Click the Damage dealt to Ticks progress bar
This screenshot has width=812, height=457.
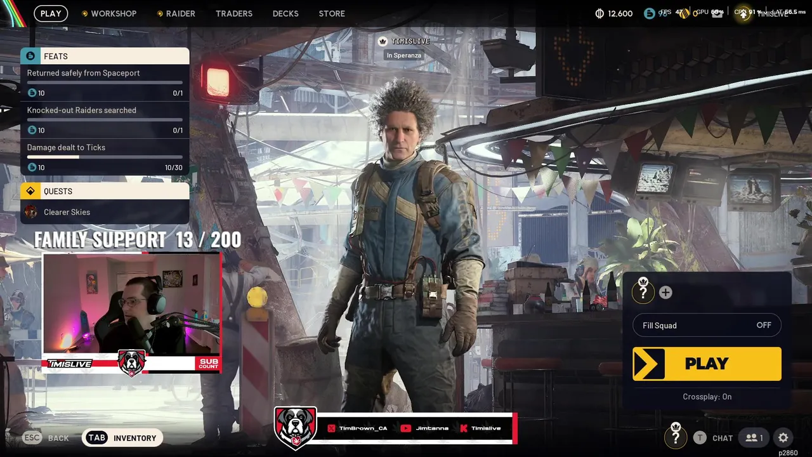[105, 157]
